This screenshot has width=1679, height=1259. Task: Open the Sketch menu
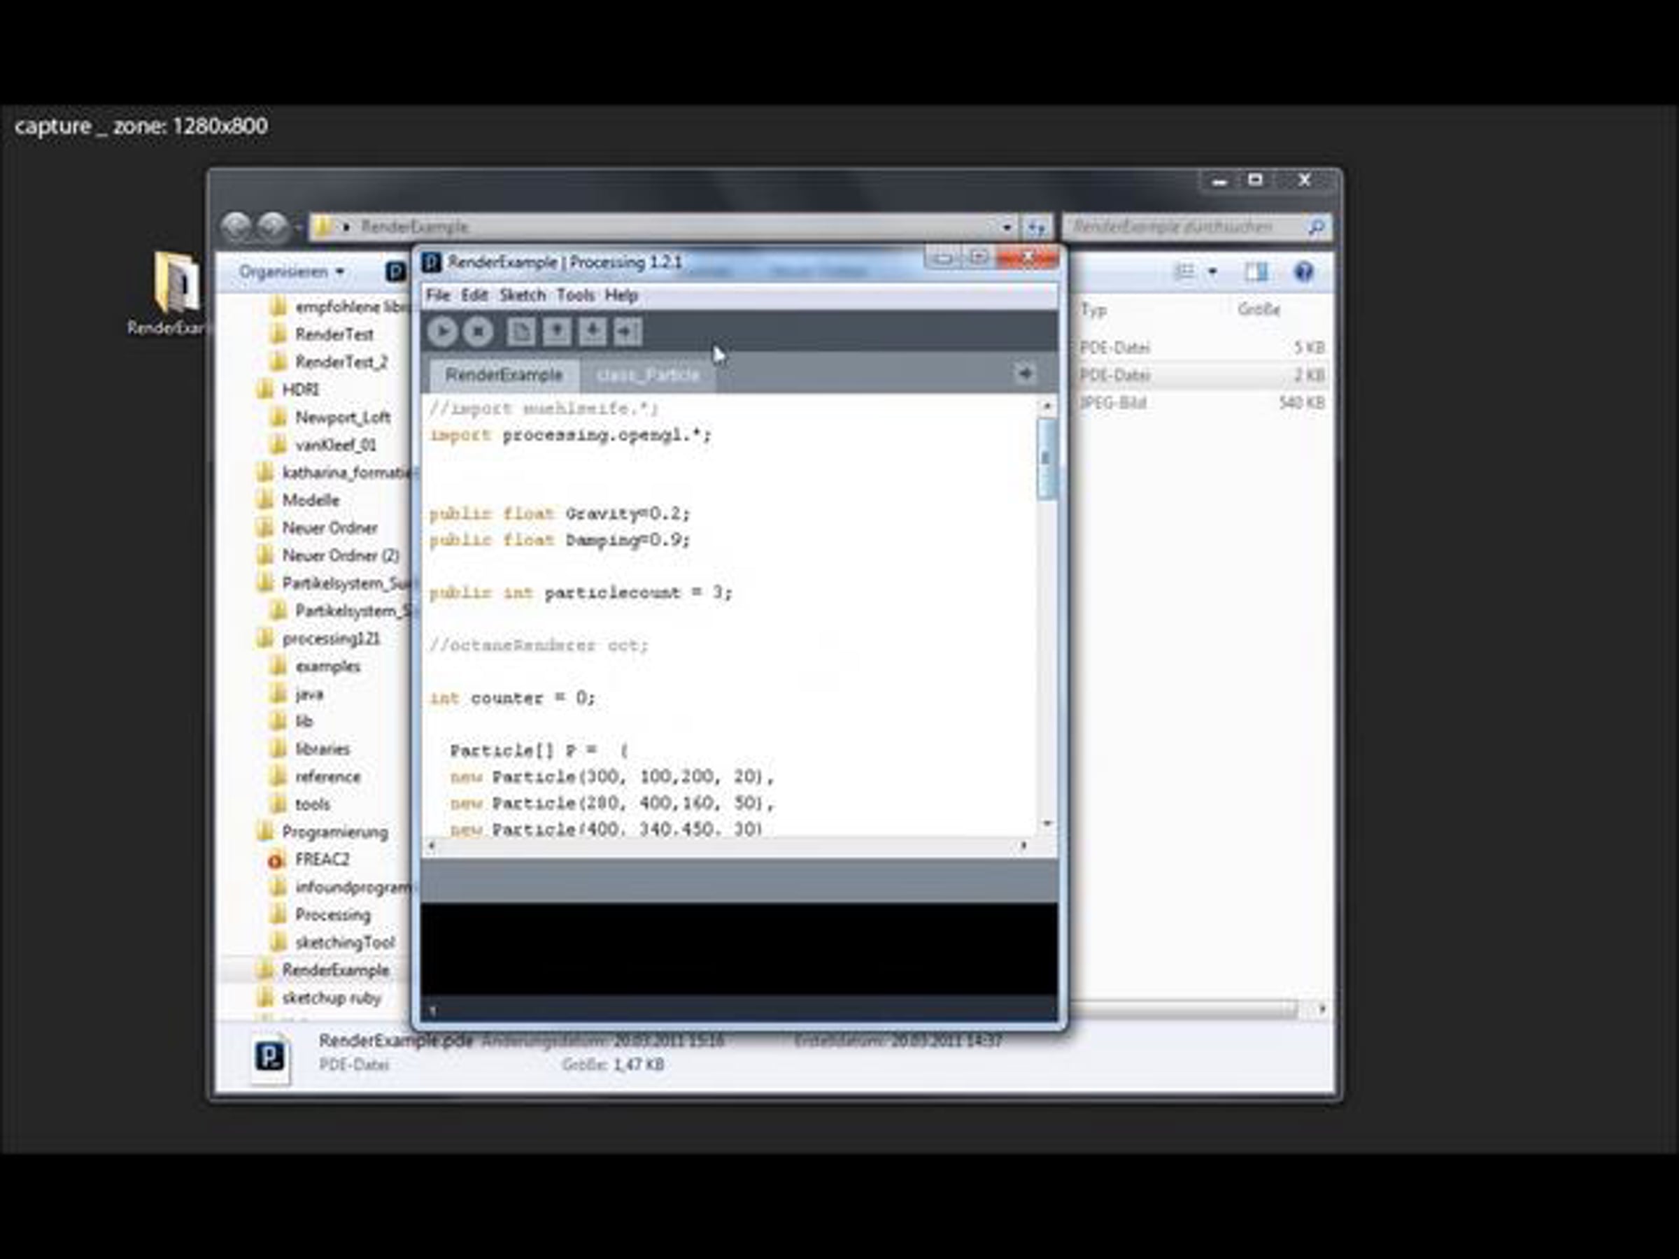tap(522, 295)
